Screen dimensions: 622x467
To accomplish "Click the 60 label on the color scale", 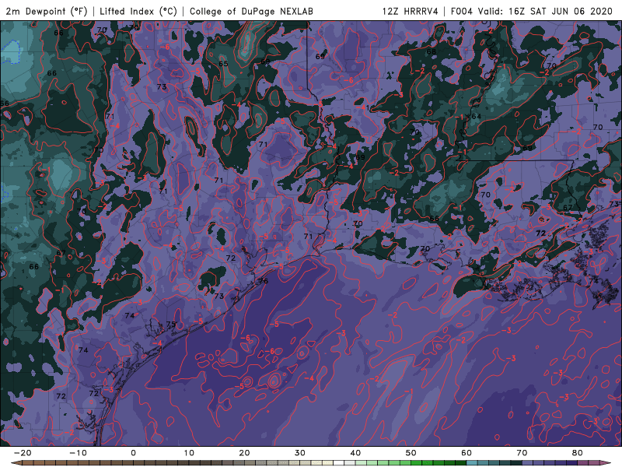I will click(466, 453).
